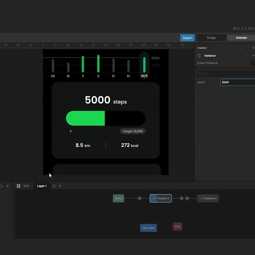
Task: Click the Target: 10,000 badge
Action: coord(133,131)
